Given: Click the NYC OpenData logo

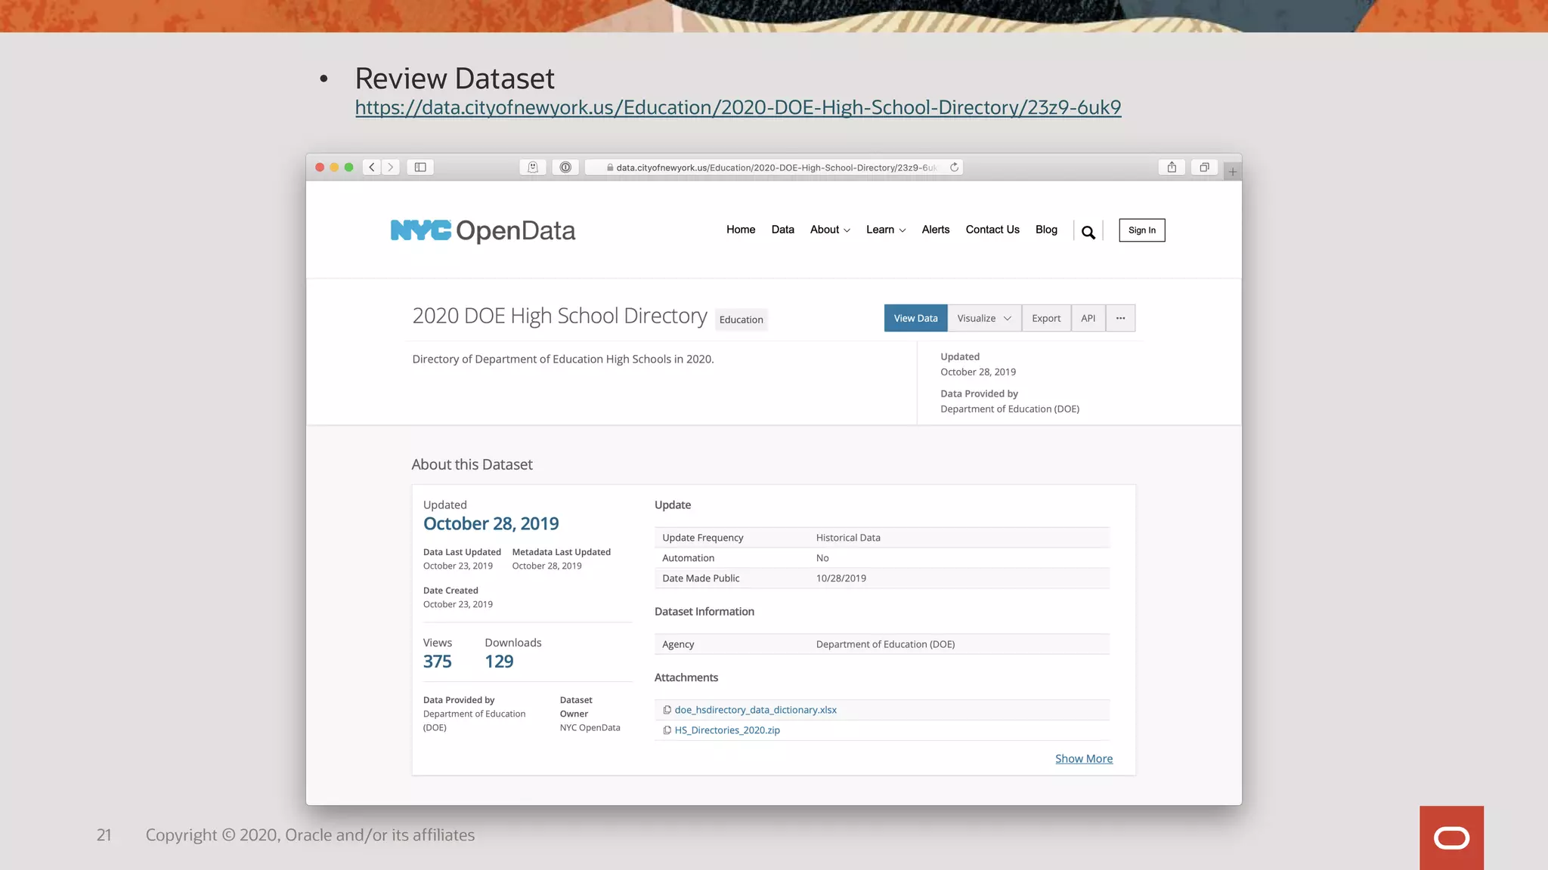Looking at the screenshot, I should pyautogui.click(x=483, y=230).
